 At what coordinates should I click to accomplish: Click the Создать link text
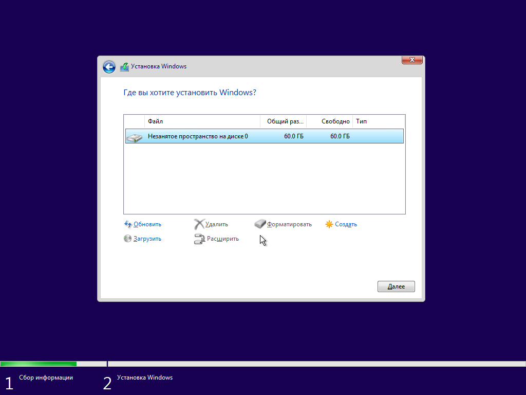click(x=346, y=224)
